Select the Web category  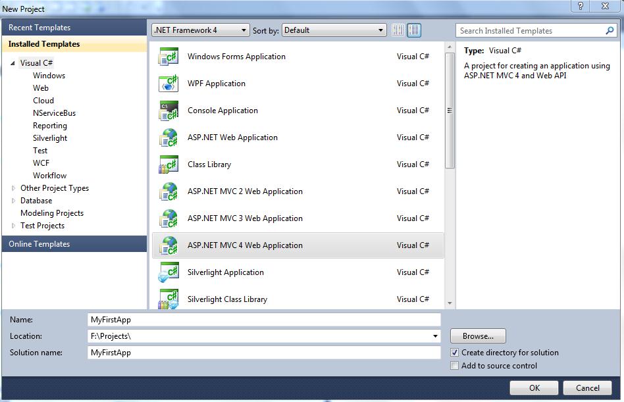coord(41,88)
